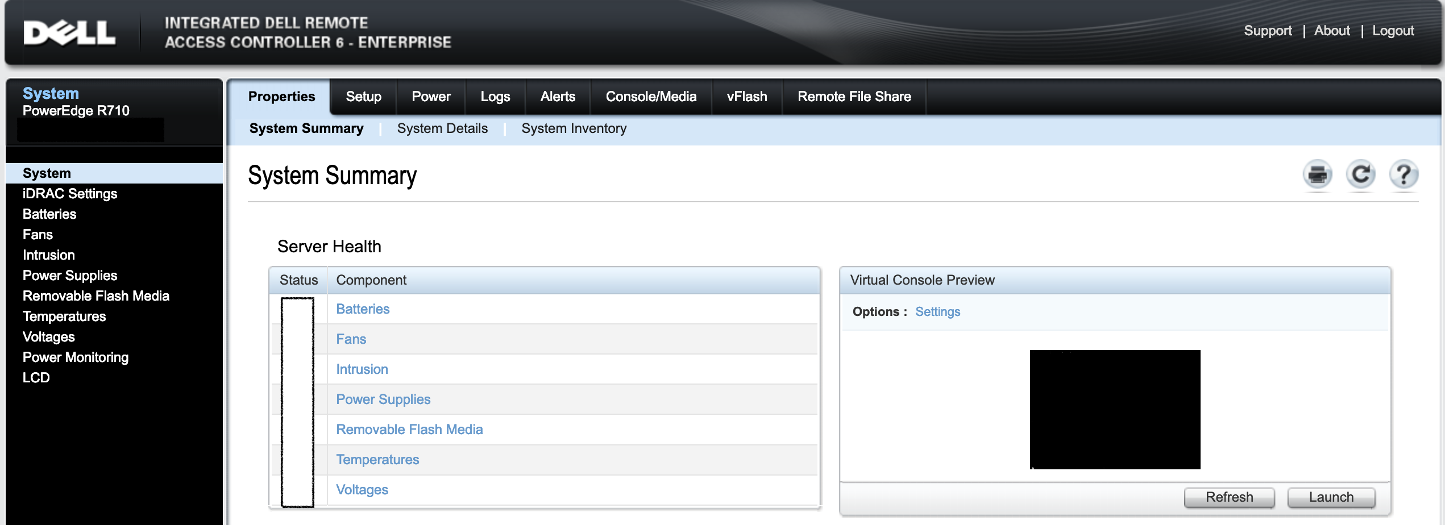Click the PowerEdge R710 model text
This screenshot has width=1445, height=525.
[x=76, y=111]
